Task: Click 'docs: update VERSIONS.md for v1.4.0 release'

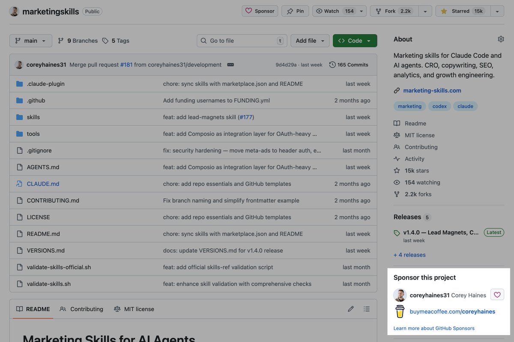Action: pyautogui.click(x=223, y=251)
